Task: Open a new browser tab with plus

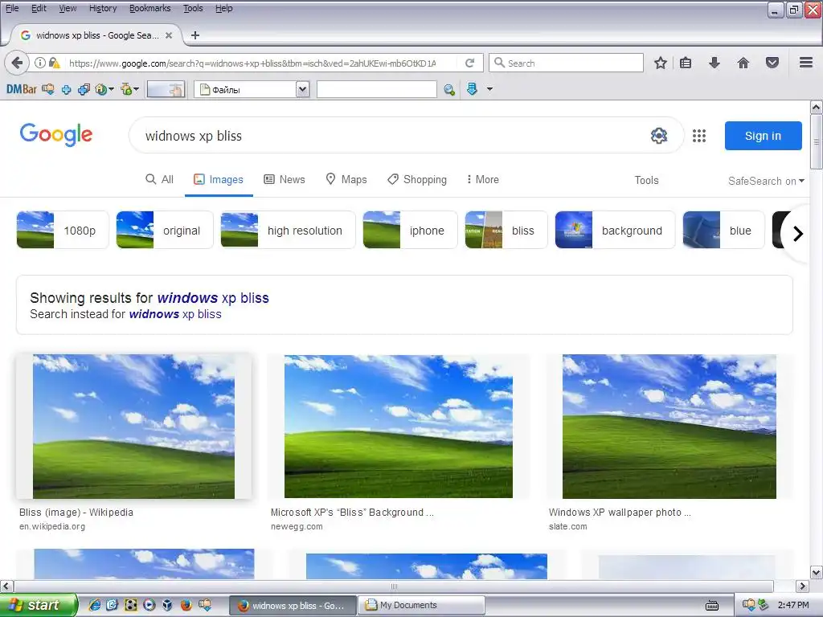Action: pyautogui.click(x=195, y=35)
